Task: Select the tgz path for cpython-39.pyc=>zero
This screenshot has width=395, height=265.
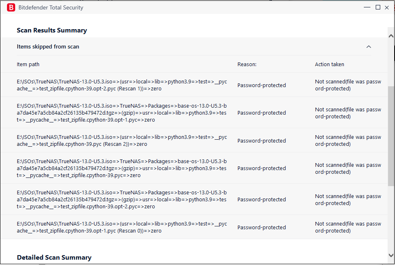Action: click(x=122, y=168)
